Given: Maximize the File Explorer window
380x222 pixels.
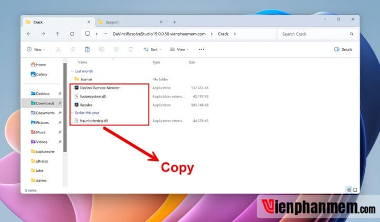Looking at the screenshot, I should coord(339,19).
